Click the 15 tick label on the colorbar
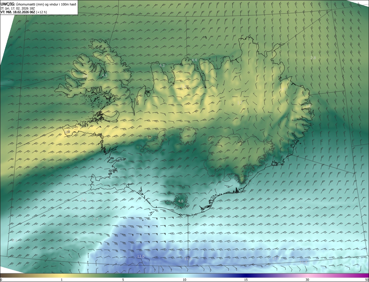 (246, 280)
